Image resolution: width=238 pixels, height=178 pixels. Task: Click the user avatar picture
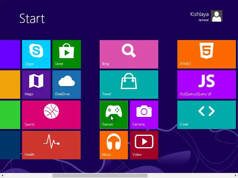217,16
